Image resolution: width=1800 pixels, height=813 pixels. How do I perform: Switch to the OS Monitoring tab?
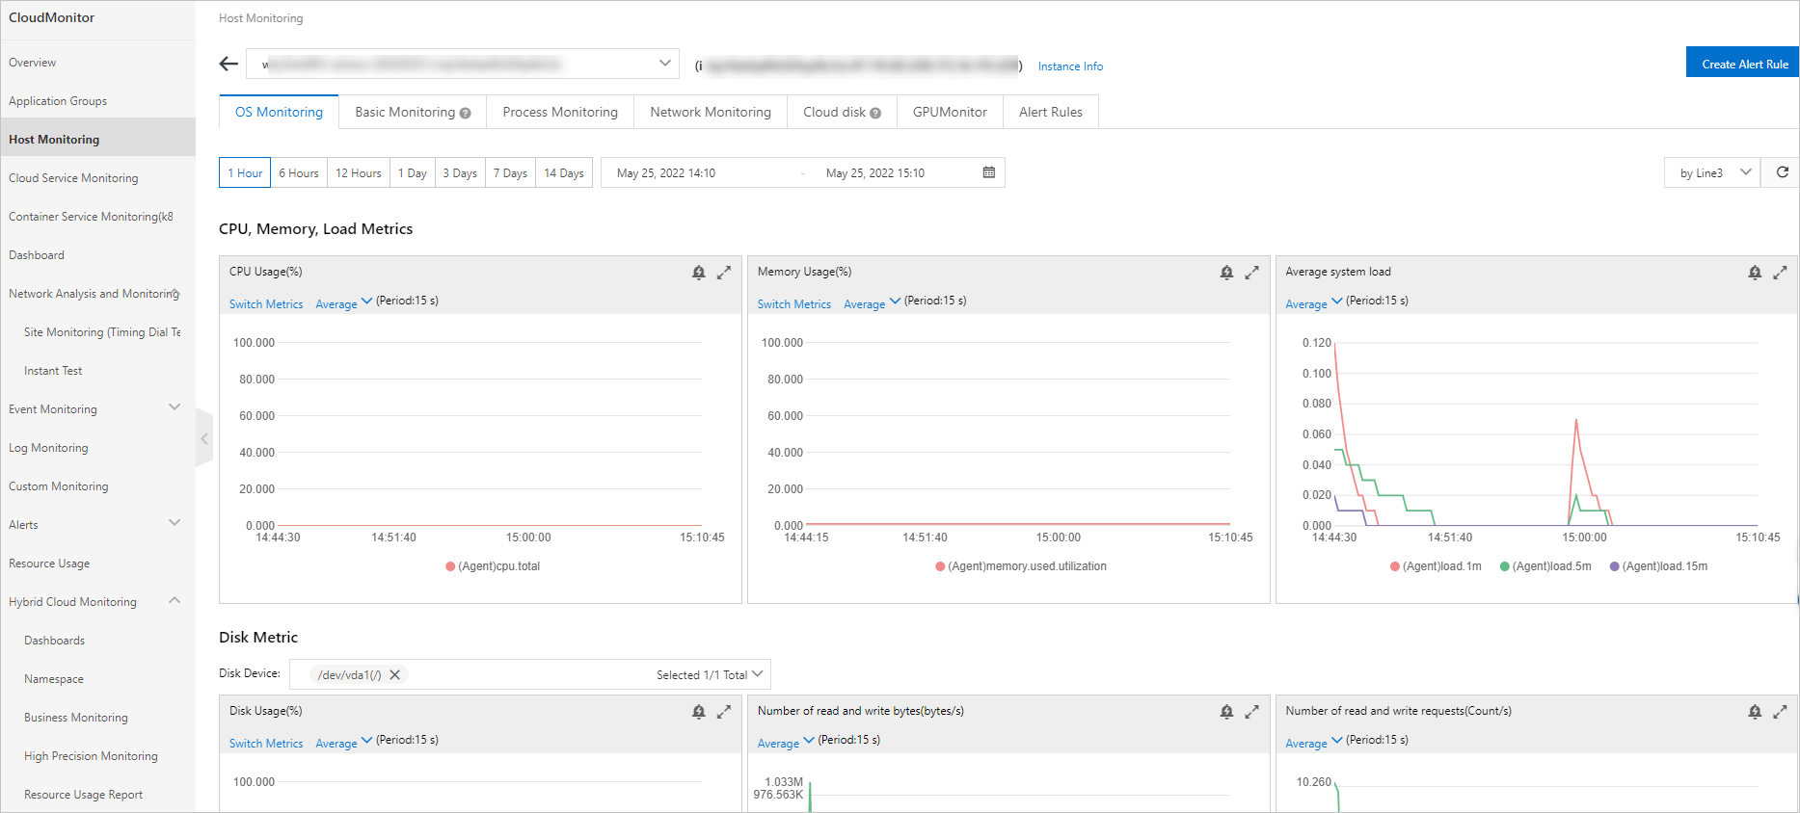(x=279, y=112)
